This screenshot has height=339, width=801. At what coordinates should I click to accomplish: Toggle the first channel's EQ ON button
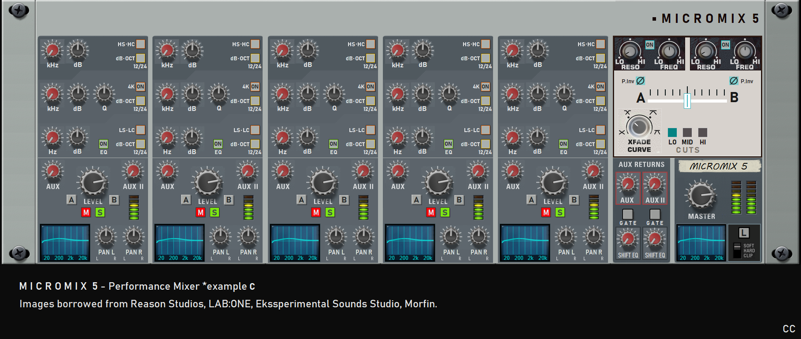(x=103, y=144)
